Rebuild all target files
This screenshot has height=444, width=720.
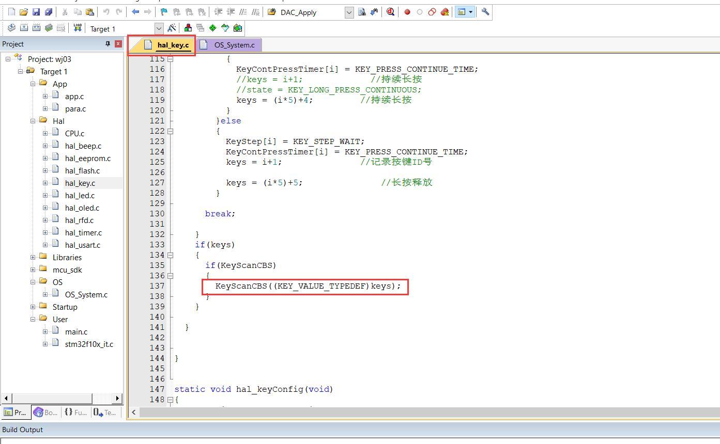pyautogui.click(x=36, y=28)
